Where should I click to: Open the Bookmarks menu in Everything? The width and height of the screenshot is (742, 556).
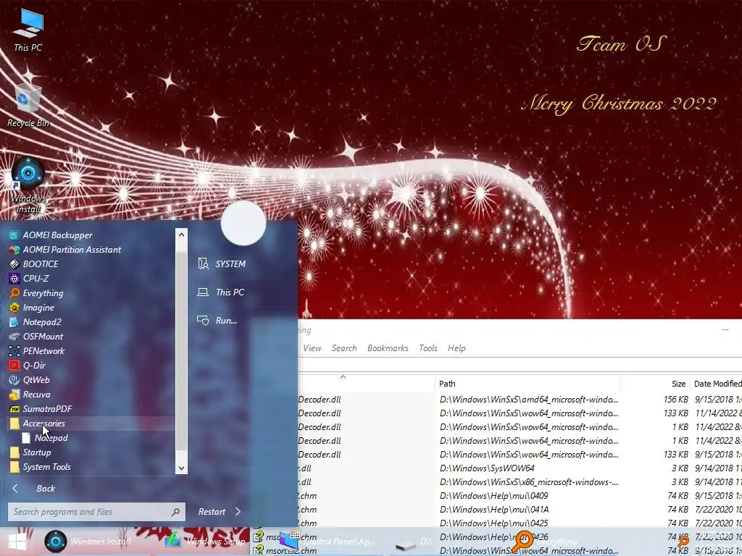point(388,348)
